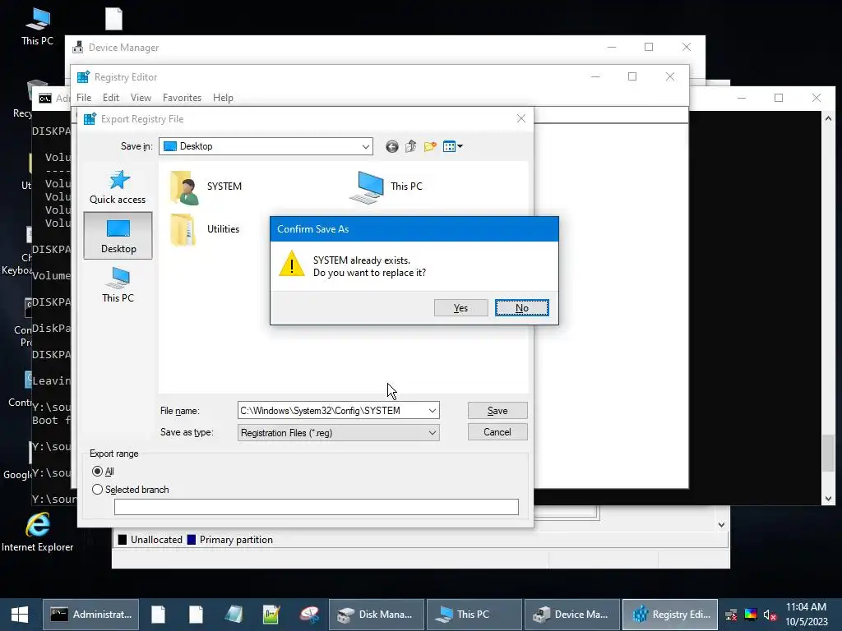Select Desktop in the places bar
Screen dimensions: 842x631
pyautogui.click(x=118, y=236)
